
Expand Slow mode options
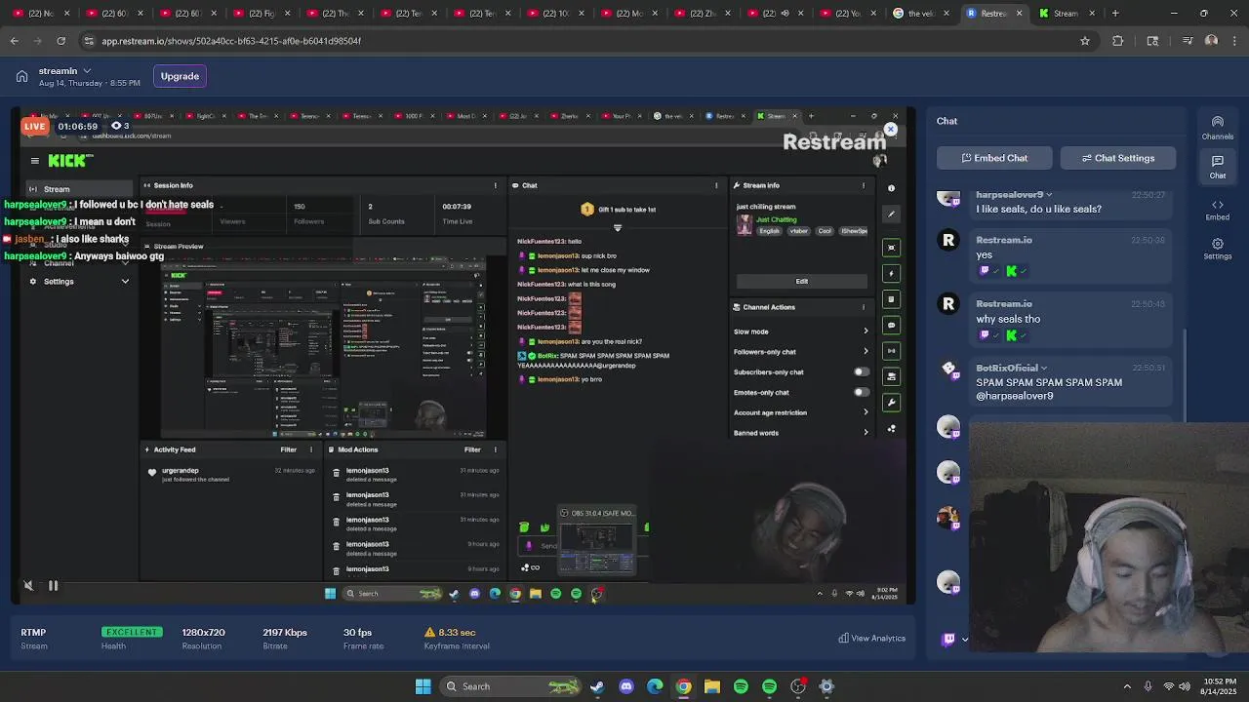(865, 331)
